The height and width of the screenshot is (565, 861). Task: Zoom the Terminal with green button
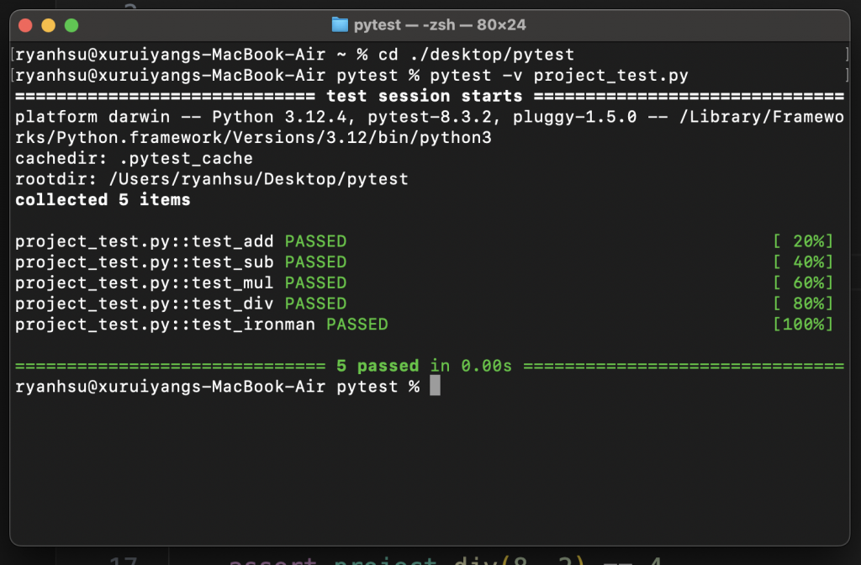pyautogui.click(x=71, y=25)
